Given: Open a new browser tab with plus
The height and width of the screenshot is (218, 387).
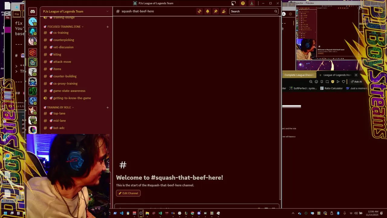Looking at the screenshot, I should click(356, 75).
